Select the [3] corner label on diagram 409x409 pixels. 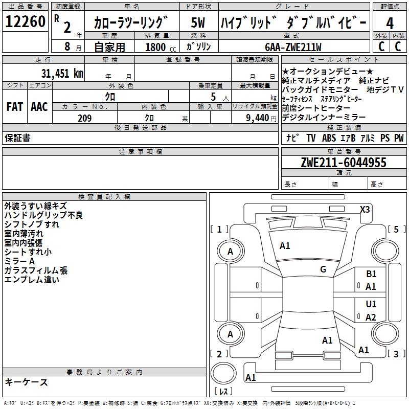(396, 354)
